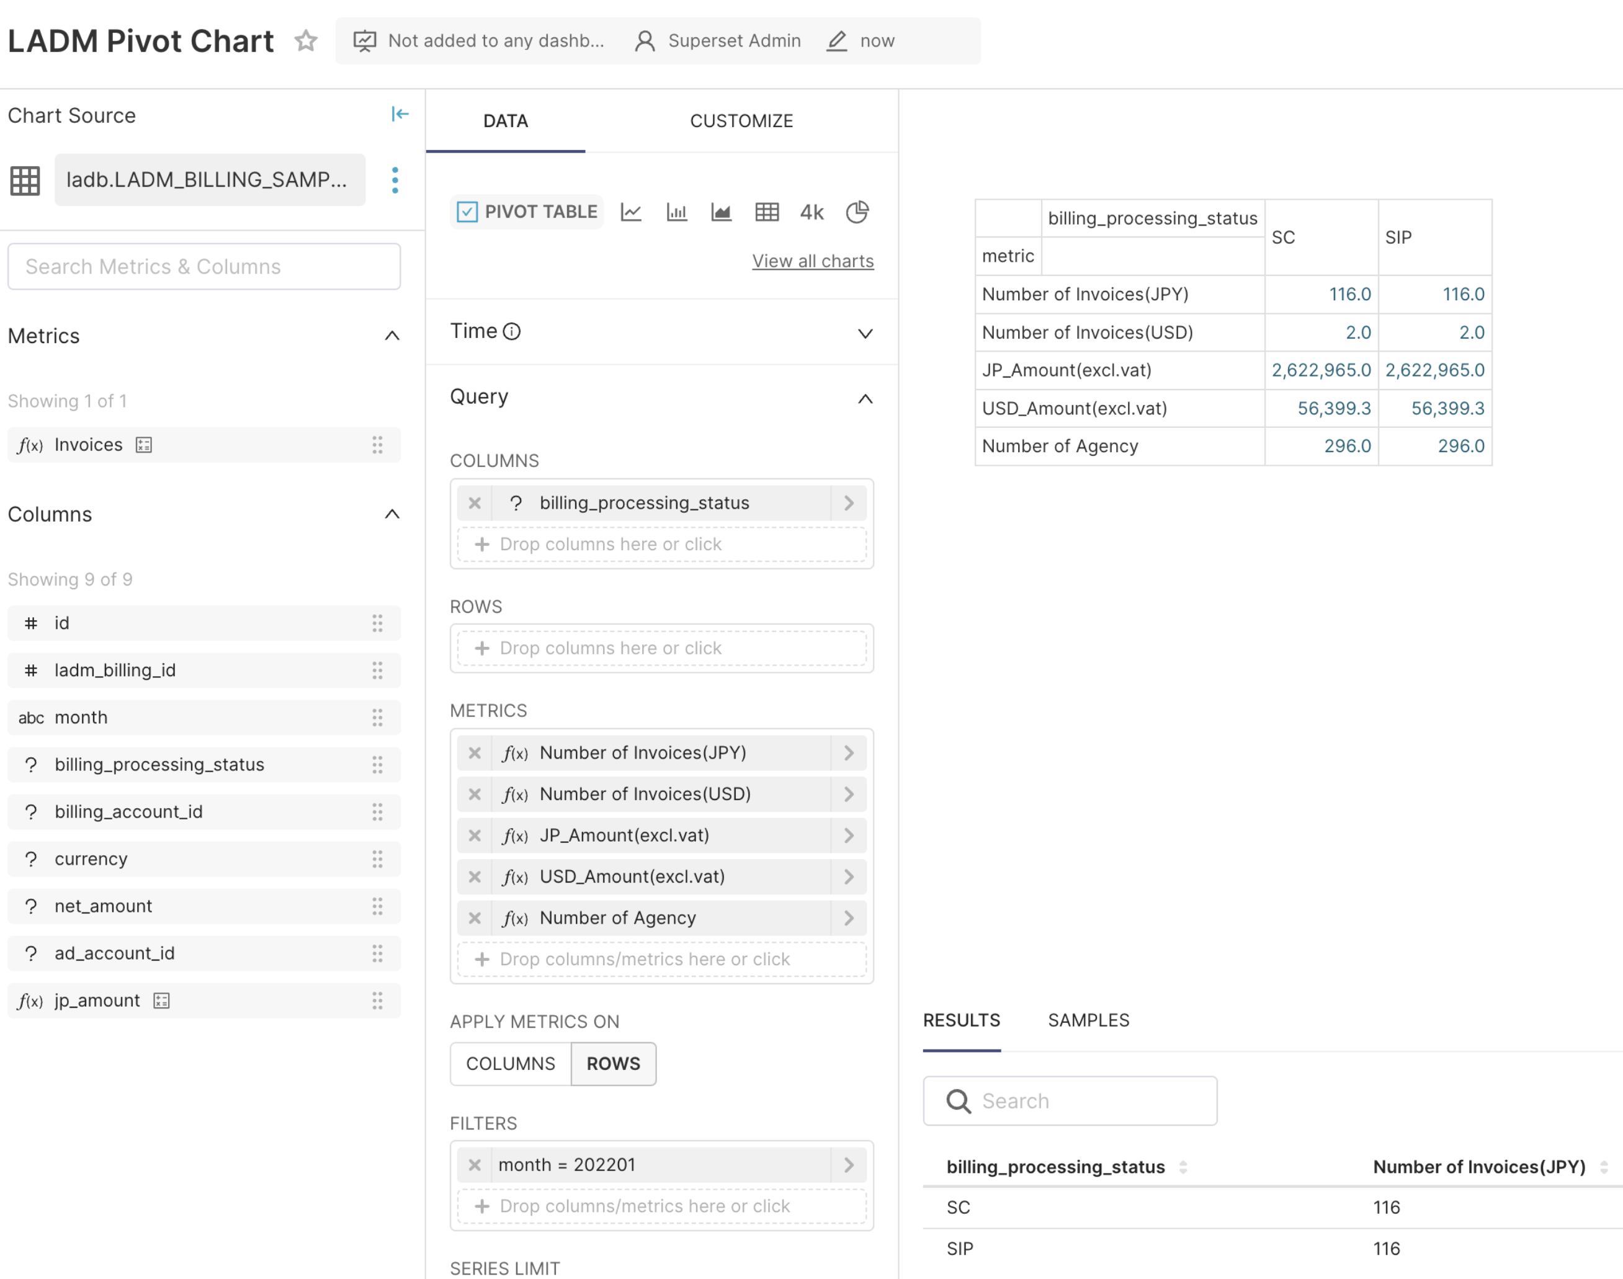Image resolution: width=1623 pixels, height=1279 pixels.
Task: Click the Time info icon
Action: [x=512, y=331]
